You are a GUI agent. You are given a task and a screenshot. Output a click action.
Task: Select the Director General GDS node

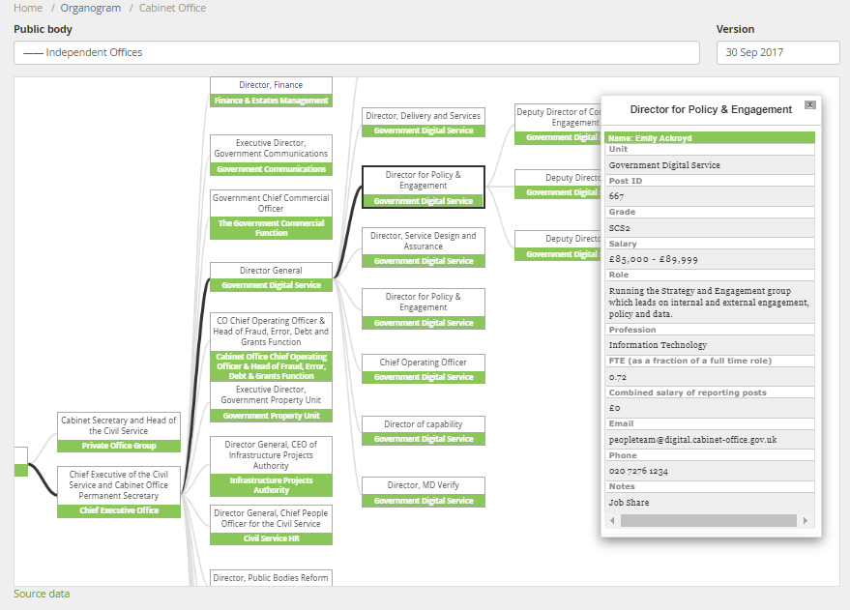point(271,276)
